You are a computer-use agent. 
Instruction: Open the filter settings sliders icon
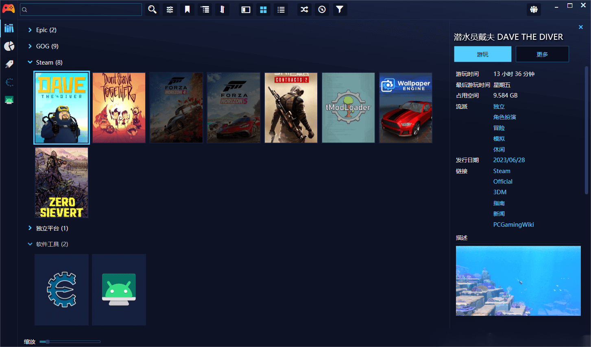170,9
